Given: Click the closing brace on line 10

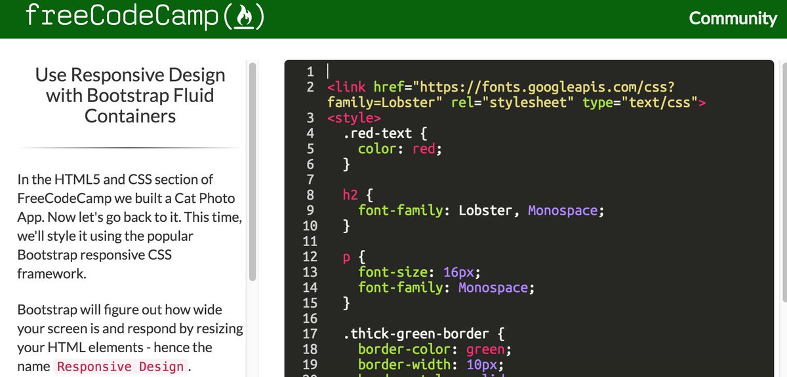Looking at the screenshot, I should [346, 226].
